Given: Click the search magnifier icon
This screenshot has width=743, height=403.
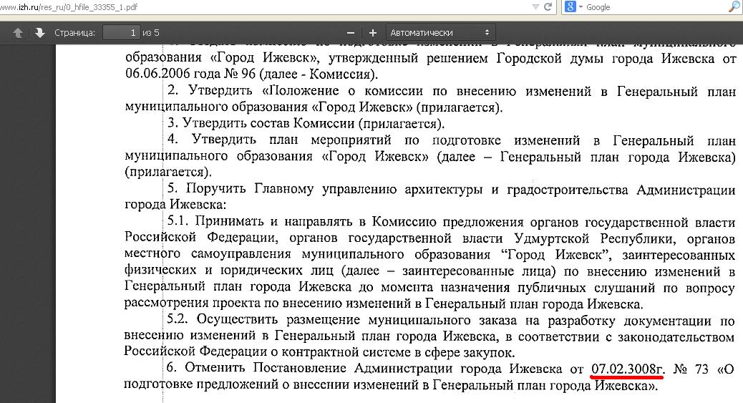Looking at the screenshot, I should pos(734,6).
